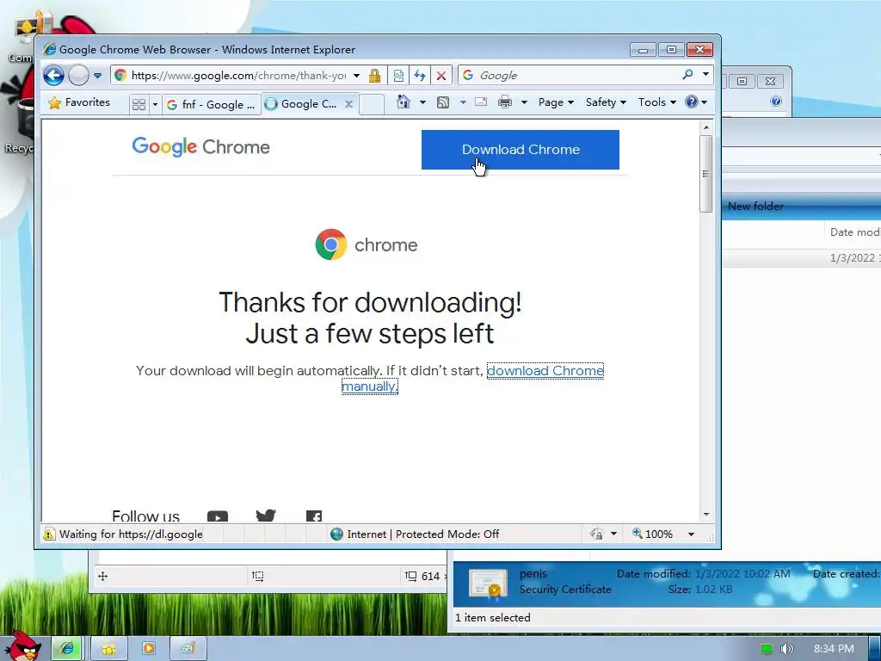Click the warning icon in the status bar
Image resolution: width=881 pixels, height=661 pixels.
tap(49, 534)
